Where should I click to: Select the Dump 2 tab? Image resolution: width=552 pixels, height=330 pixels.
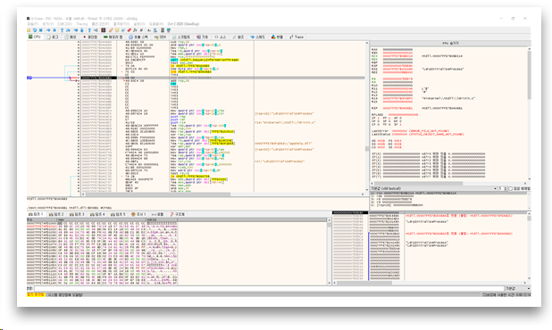pos(56,214)
